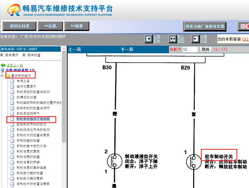Collapse the 基本制动组件 folder node

coord(2,76)
